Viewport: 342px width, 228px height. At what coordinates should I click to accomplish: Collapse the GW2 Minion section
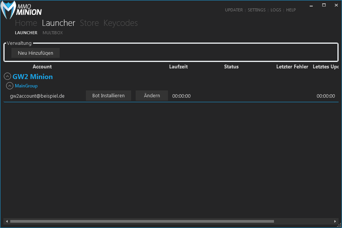coord(7,77)
